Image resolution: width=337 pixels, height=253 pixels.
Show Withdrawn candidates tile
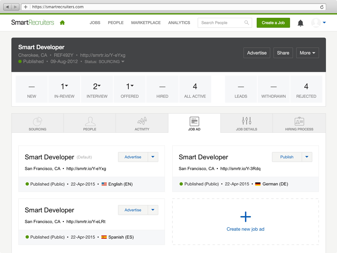click(273, 89)
